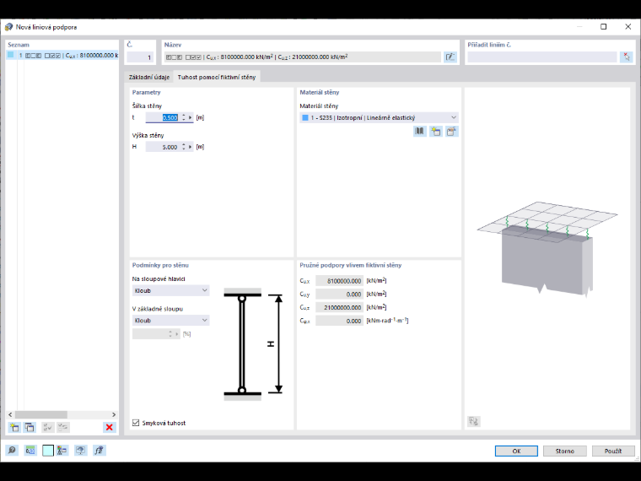This screenshot has height=481, width=641.
Task: Toggle the Smyková tuhost checkbox
Action: pyautogui.click(x=136, y=423)
